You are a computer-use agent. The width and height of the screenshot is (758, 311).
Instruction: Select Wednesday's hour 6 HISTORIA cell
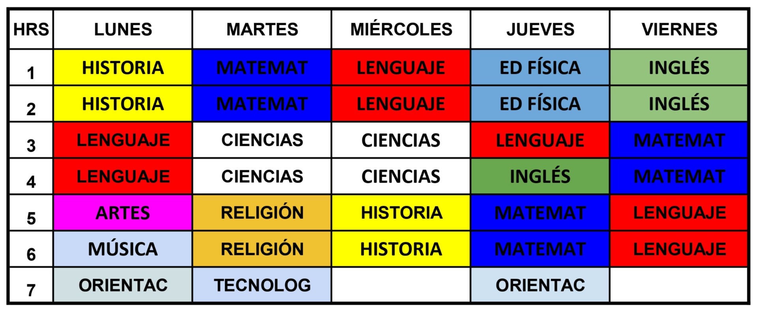coord(401,249)
